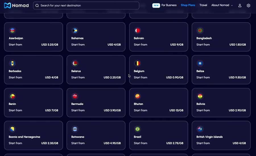Open the user account icon
This screenshot has width=256, height=156.
click(240, 6)
